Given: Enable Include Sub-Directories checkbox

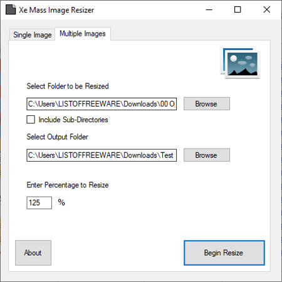Looking at the screenshot, I should (x=31, y=120).
